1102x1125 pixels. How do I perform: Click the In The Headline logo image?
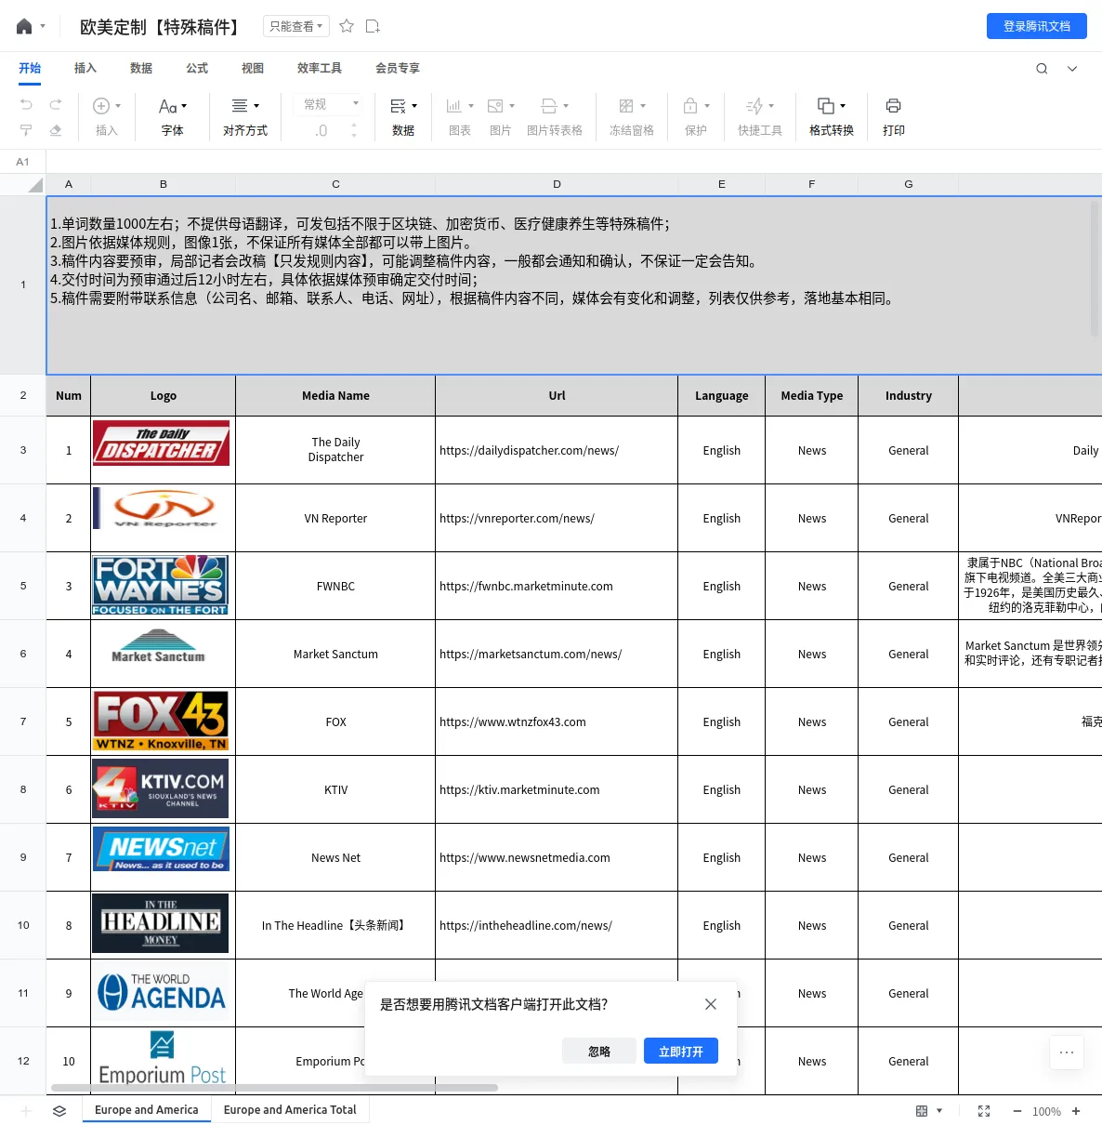click(x=161, y=923)
